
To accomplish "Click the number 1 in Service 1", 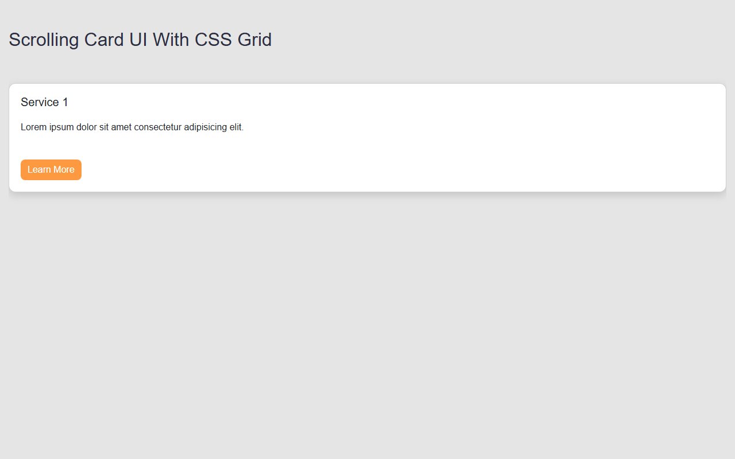I will click(x=65, y=102).
